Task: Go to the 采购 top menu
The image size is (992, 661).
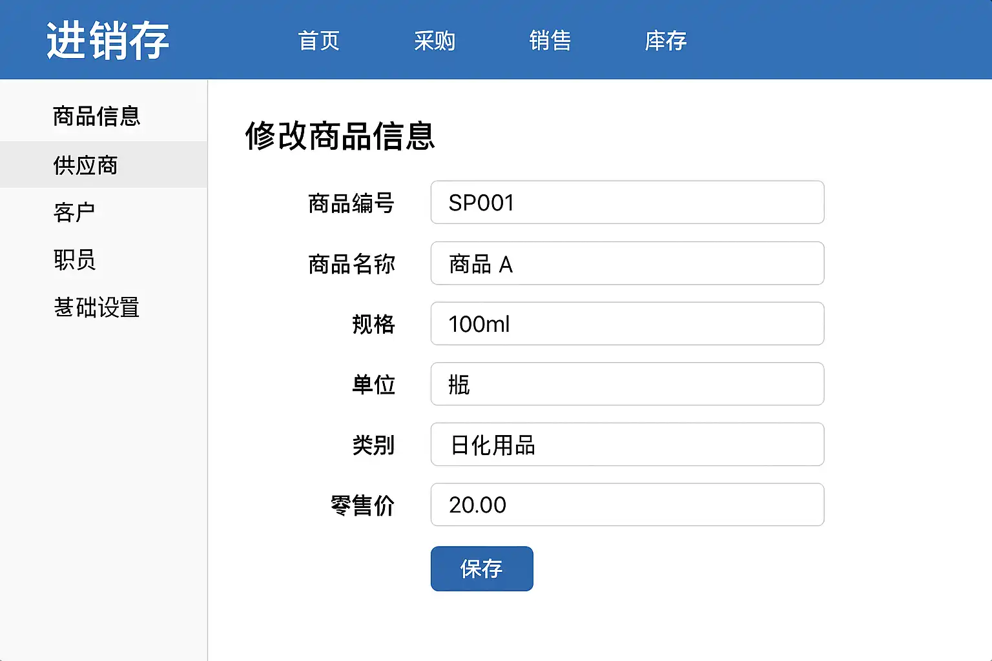Action: [435, 41]
